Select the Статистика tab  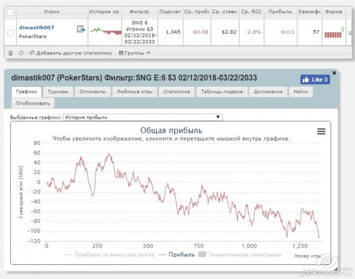click(x=176, y=92)
